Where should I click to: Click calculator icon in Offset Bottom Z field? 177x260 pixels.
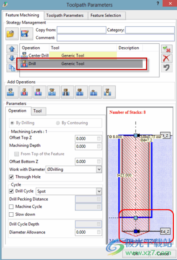[x=99, y=161]
